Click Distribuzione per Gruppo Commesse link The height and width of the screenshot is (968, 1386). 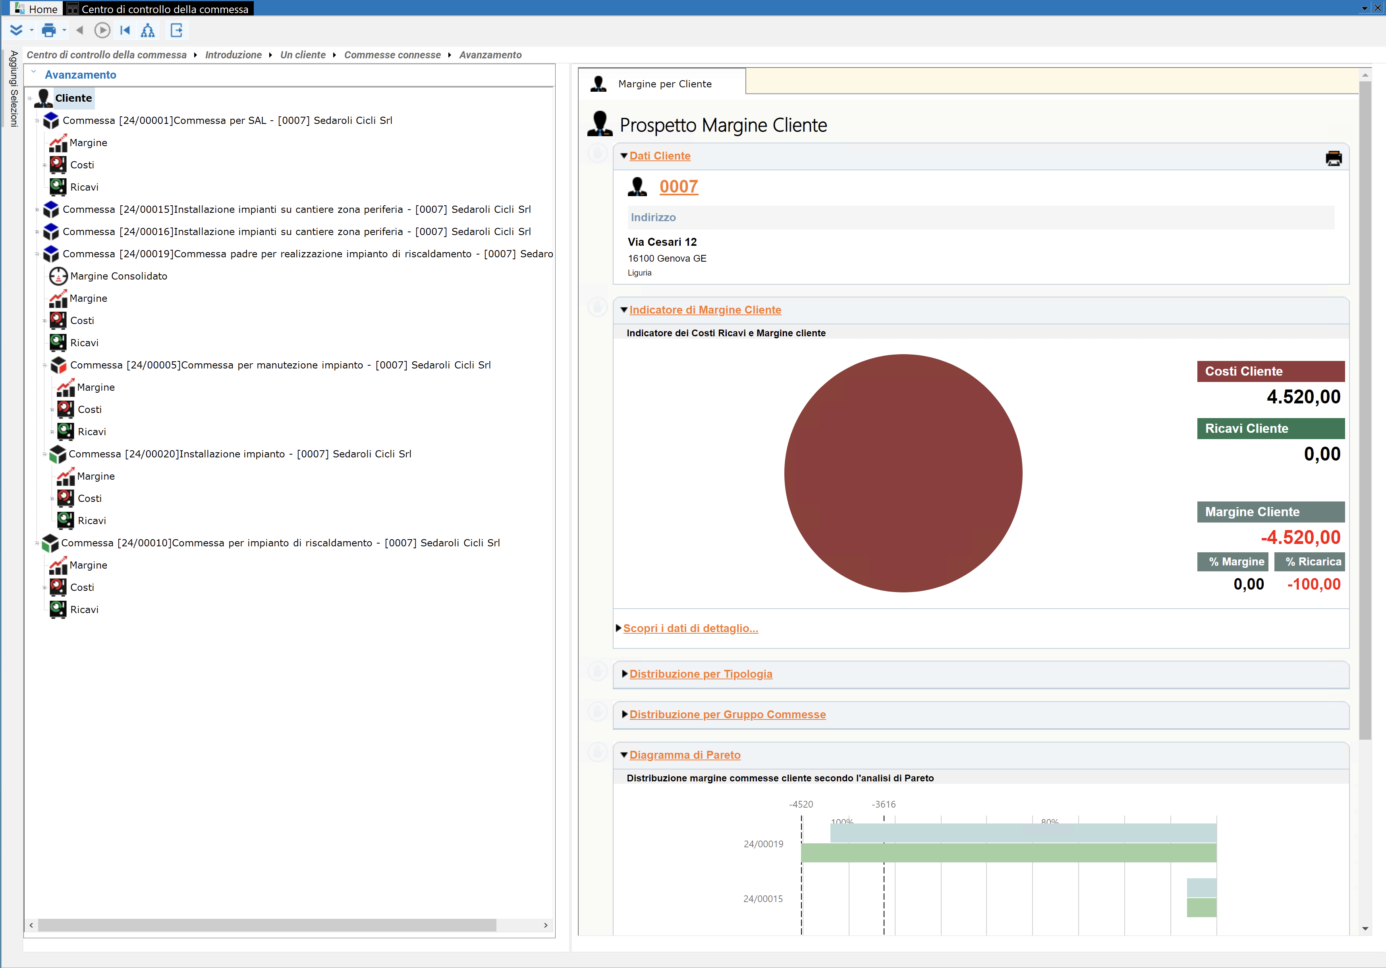(728, 714)
